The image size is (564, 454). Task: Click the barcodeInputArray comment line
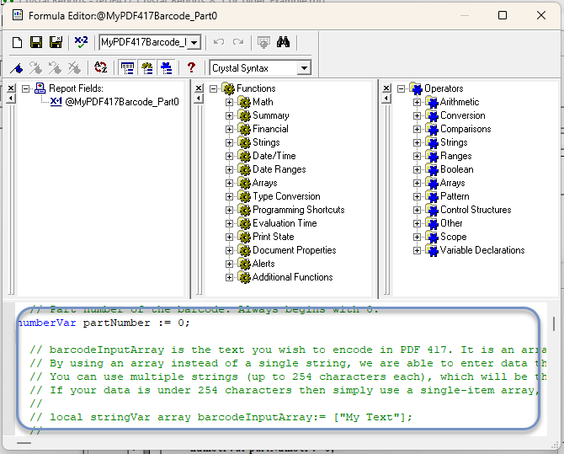click(x=288, y=350)
